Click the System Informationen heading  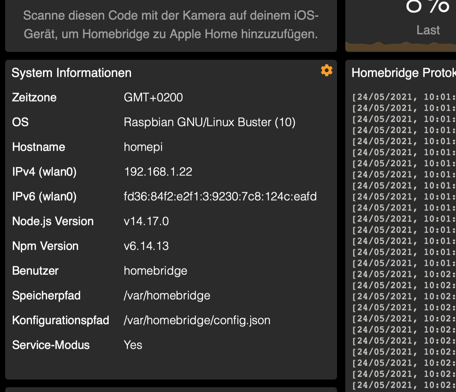[x=72, y=73]
